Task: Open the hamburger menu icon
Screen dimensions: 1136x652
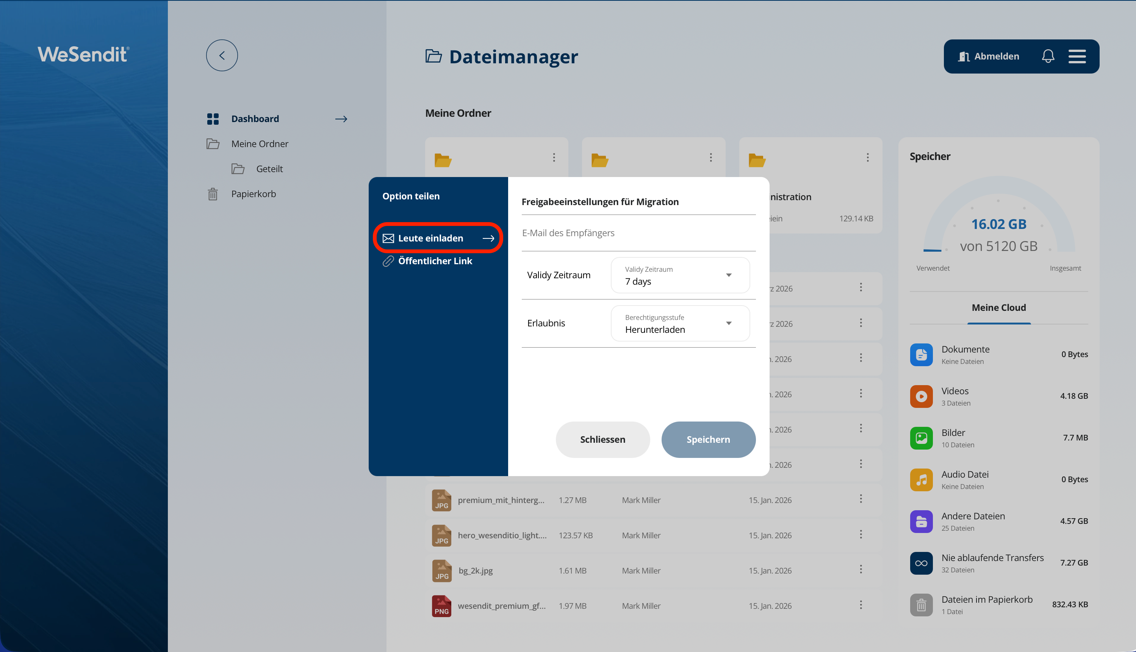Action: pos(1077,56)
